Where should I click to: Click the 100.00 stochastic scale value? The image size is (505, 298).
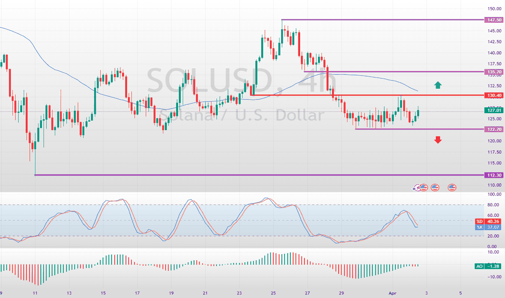pyautogui.click(x=494, y=195)
